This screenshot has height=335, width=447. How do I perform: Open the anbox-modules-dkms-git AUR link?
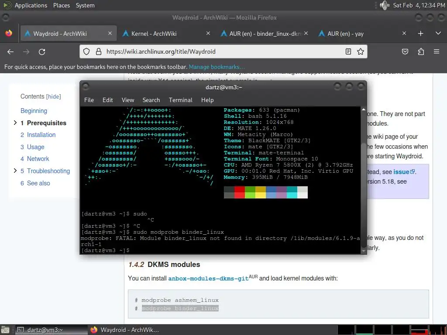(208, 278)
